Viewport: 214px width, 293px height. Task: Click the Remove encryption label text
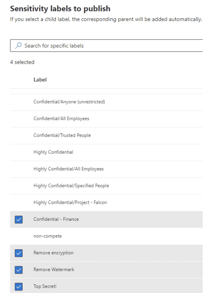[54, 253]
